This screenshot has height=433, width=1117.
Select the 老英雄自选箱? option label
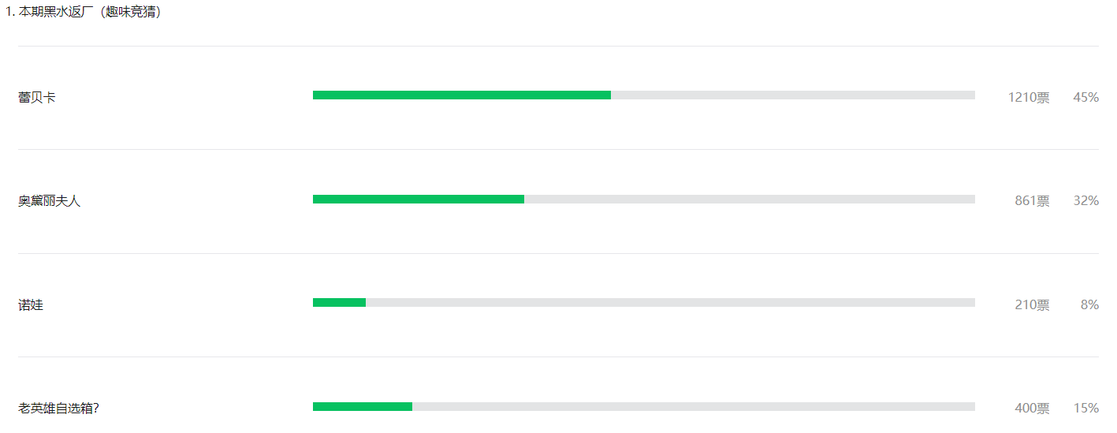[59, 409]
